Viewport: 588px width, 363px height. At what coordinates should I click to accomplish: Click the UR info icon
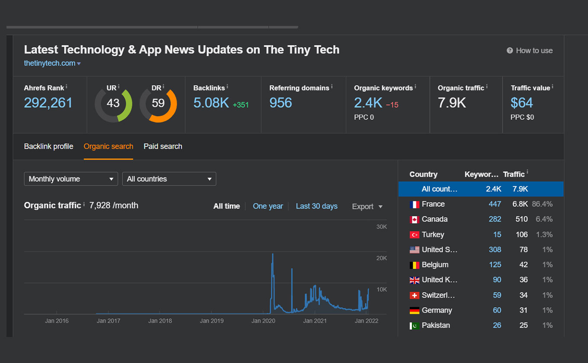pyautogui.click(x=119, y=87)
